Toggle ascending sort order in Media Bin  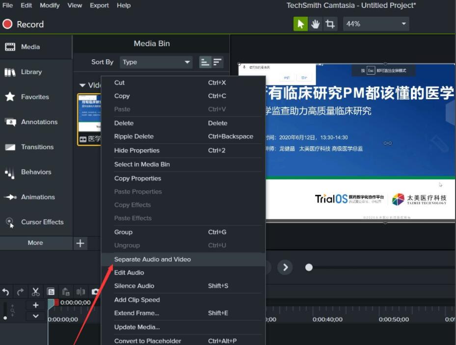point(206,62)
